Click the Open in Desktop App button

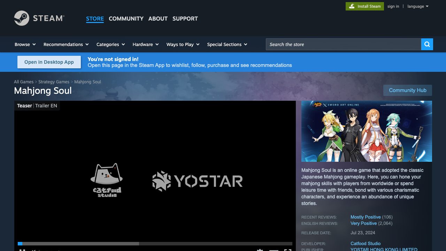pyautogui.click(x=49, y=62)
